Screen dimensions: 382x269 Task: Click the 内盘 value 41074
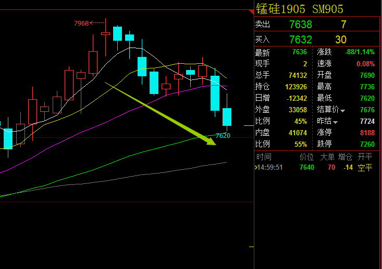point(298,133)
